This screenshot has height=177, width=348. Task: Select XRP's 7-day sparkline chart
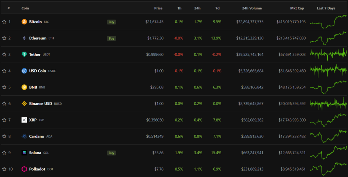click(x=328, y=120)
